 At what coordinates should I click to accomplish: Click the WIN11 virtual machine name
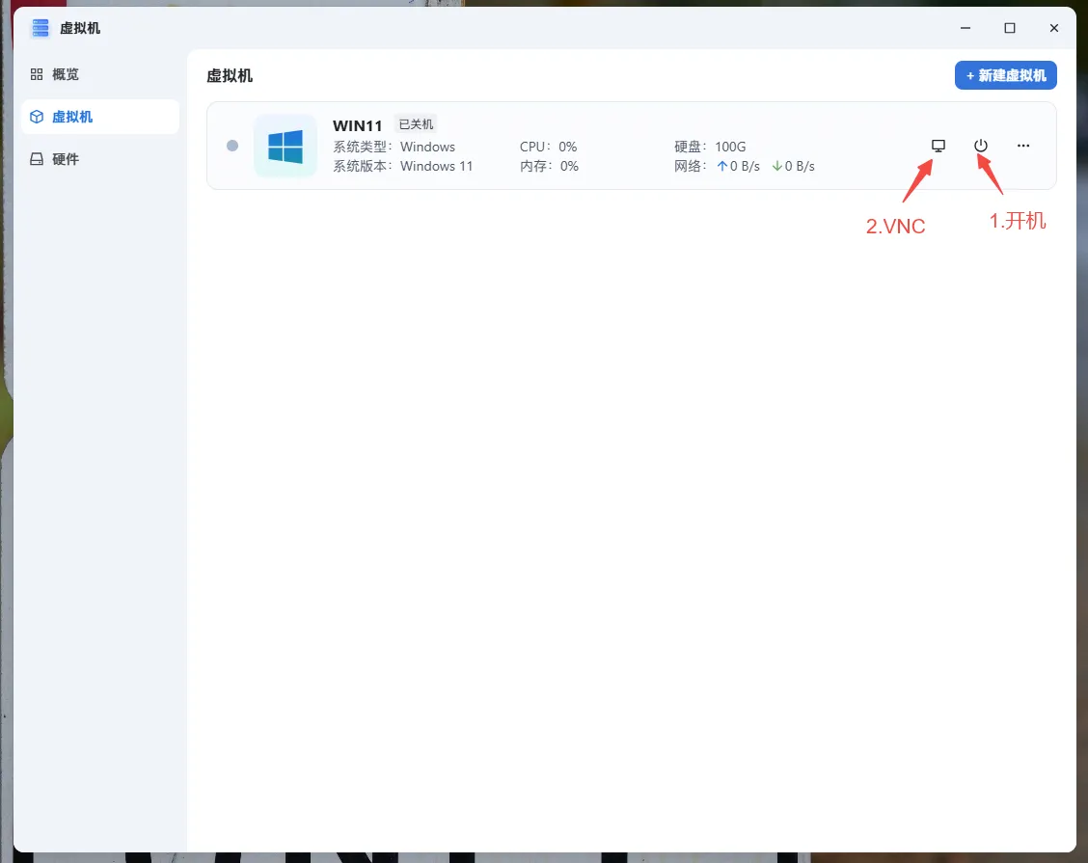pyautogui.click(x=358, y=125)
